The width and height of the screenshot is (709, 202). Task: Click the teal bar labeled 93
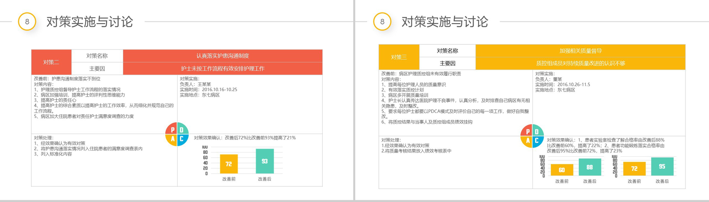265,161
